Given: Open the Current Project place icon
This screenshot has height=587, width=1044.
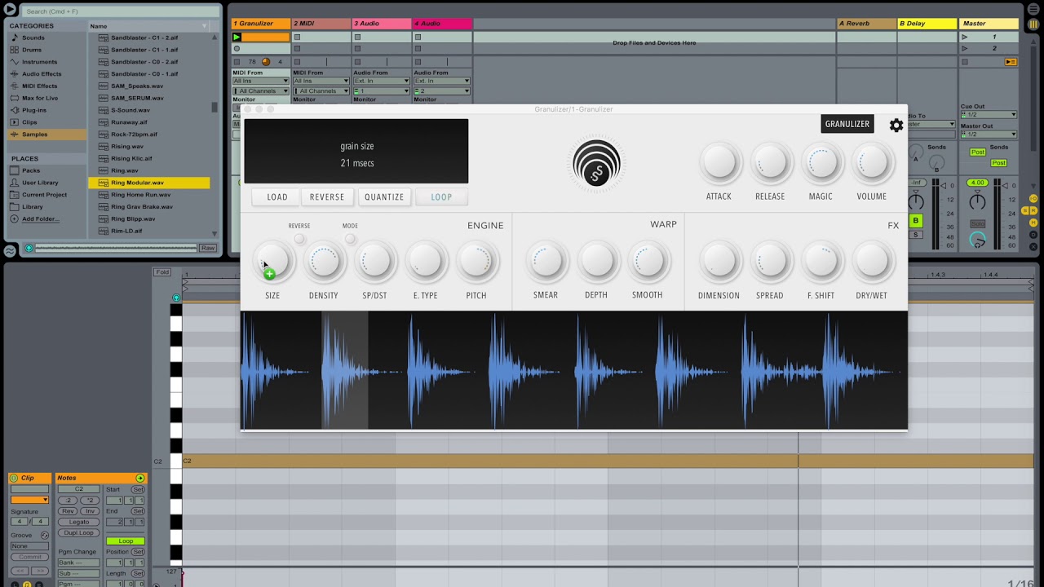Looking at the screenshot, I should (15, 195).
